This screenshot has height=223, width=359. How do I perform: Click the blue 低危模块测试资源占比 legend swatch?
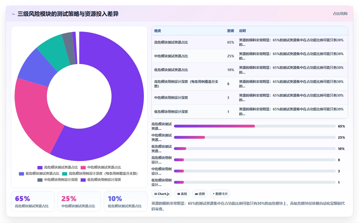click(21, 174)
